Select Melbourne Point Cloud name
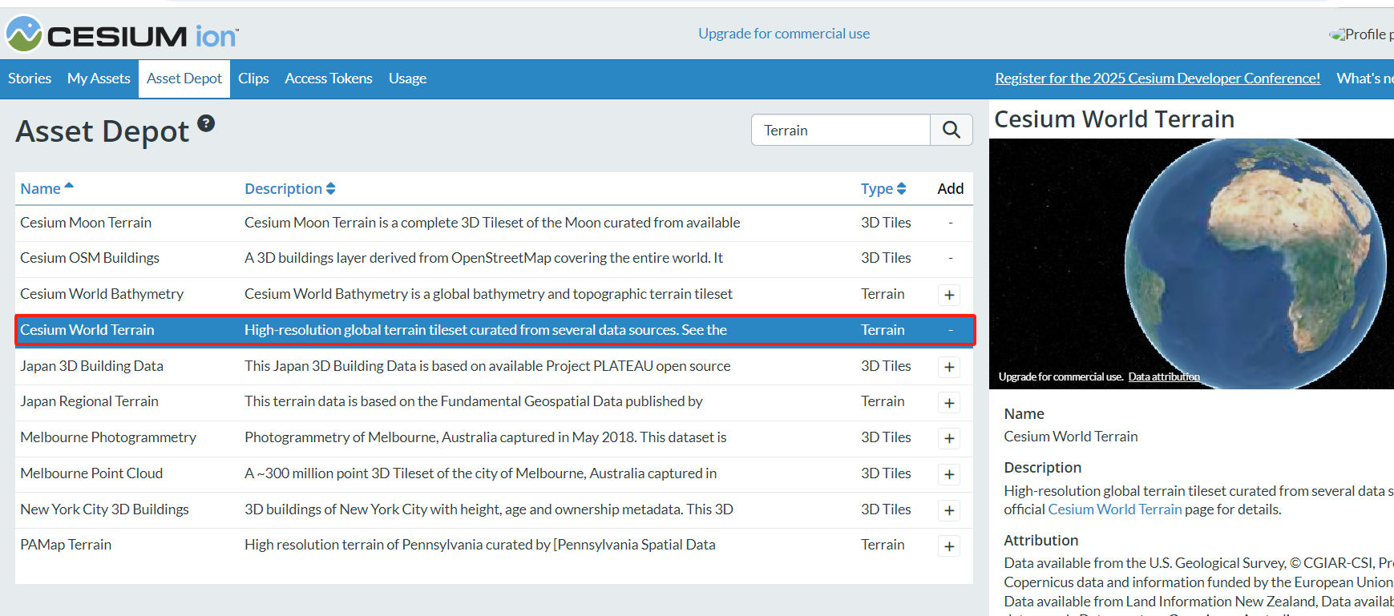Screen dimensions: 1394x616 coord(91,473)
